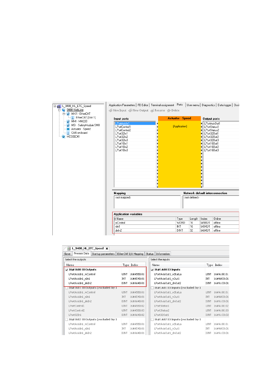Select LPortControl1 in Input ports
This screenshot has height=376, width=266.
click(x=135, y=127)
